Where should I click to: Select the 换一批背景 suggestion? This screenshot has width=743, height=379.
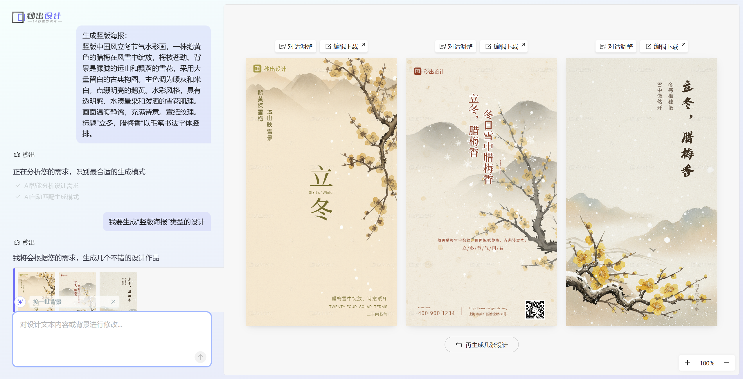tap(47, 302)
